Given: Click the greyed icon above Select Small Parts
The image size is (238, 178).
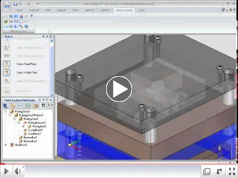Looking at the screenshot, I should point(6,56).
